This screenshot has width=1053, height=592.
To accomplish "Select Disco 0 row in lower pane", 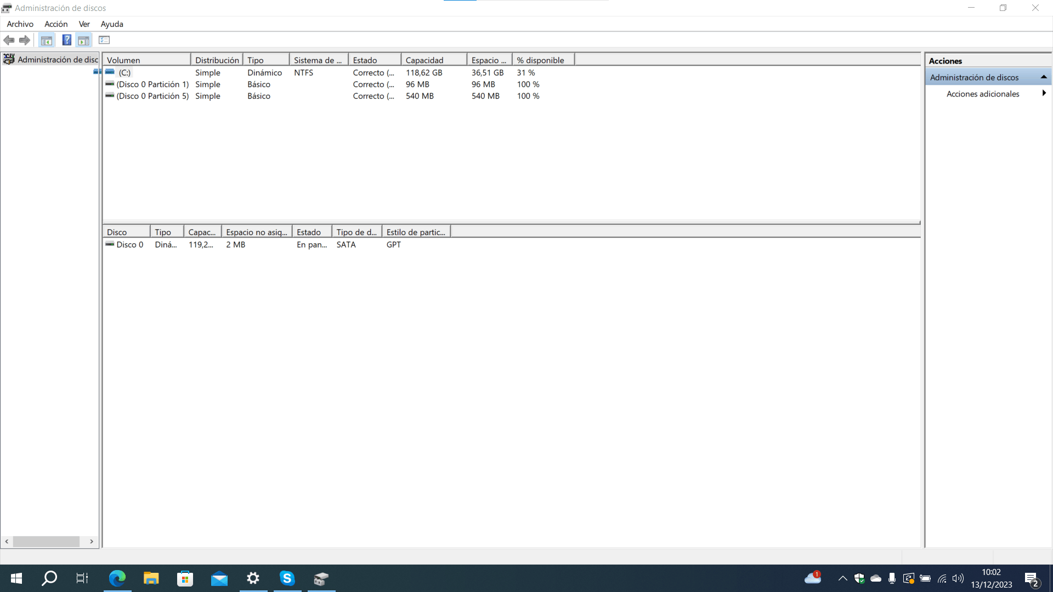I will (129, 244).
